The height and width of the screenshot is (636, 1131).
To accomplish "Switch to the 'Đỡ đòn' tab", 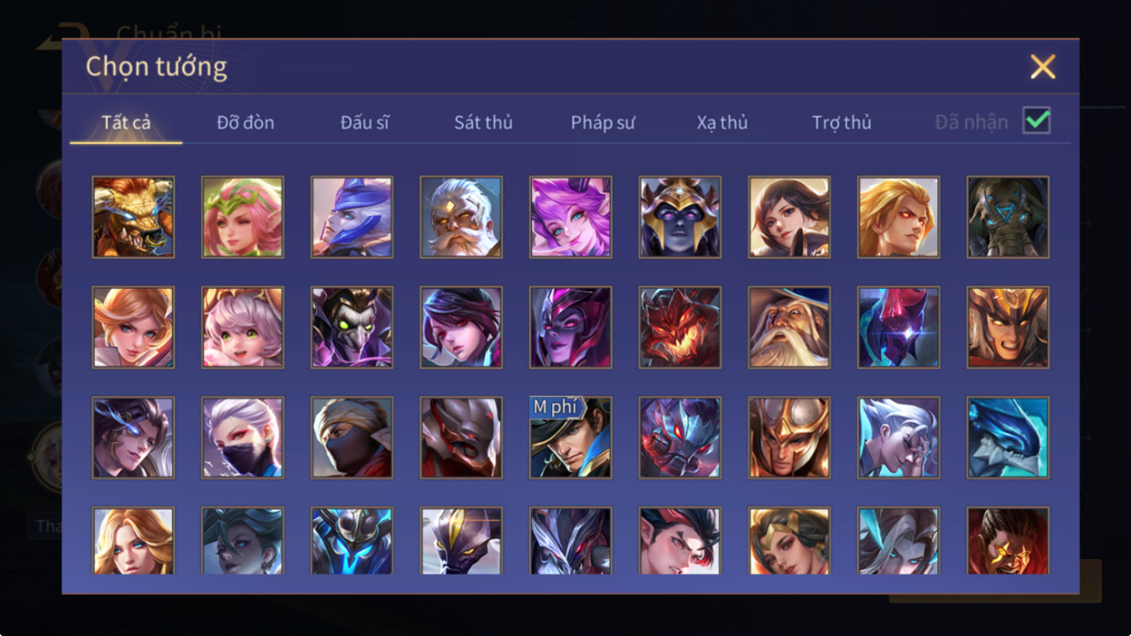I will point(245,122).
